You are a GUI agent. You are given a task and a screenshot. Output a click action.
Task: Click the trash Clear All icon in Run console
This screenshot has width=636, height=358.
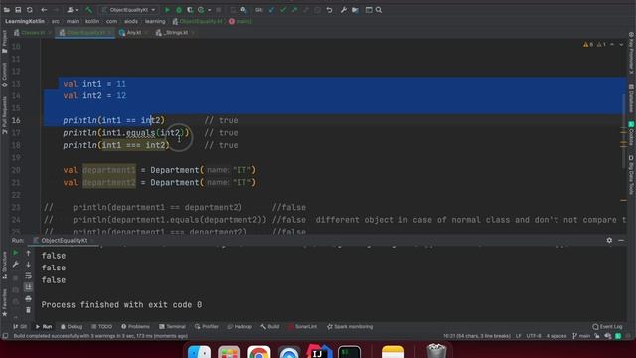pyautogui.click(x=29, y=310)
